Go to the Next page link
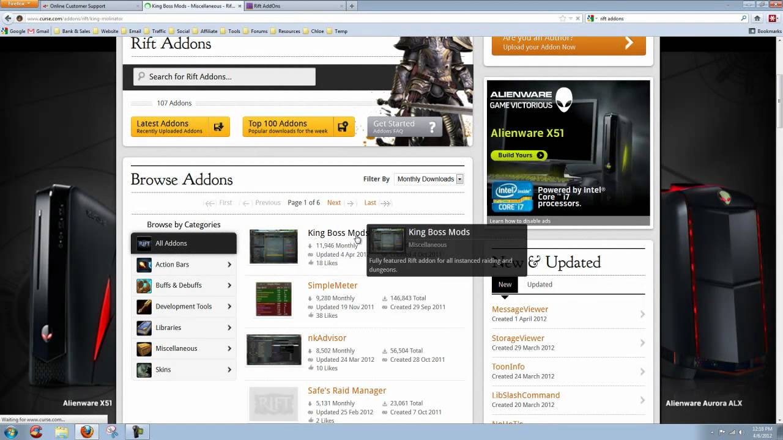The height and width of the screenshot is (440, 783). tap(334, 203)
